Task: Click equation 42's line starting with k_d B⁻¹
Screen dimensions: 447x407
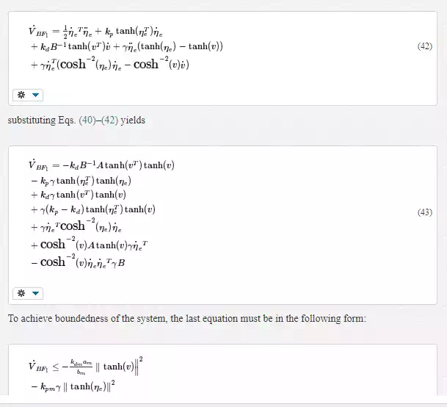Action: click(127, 46)
